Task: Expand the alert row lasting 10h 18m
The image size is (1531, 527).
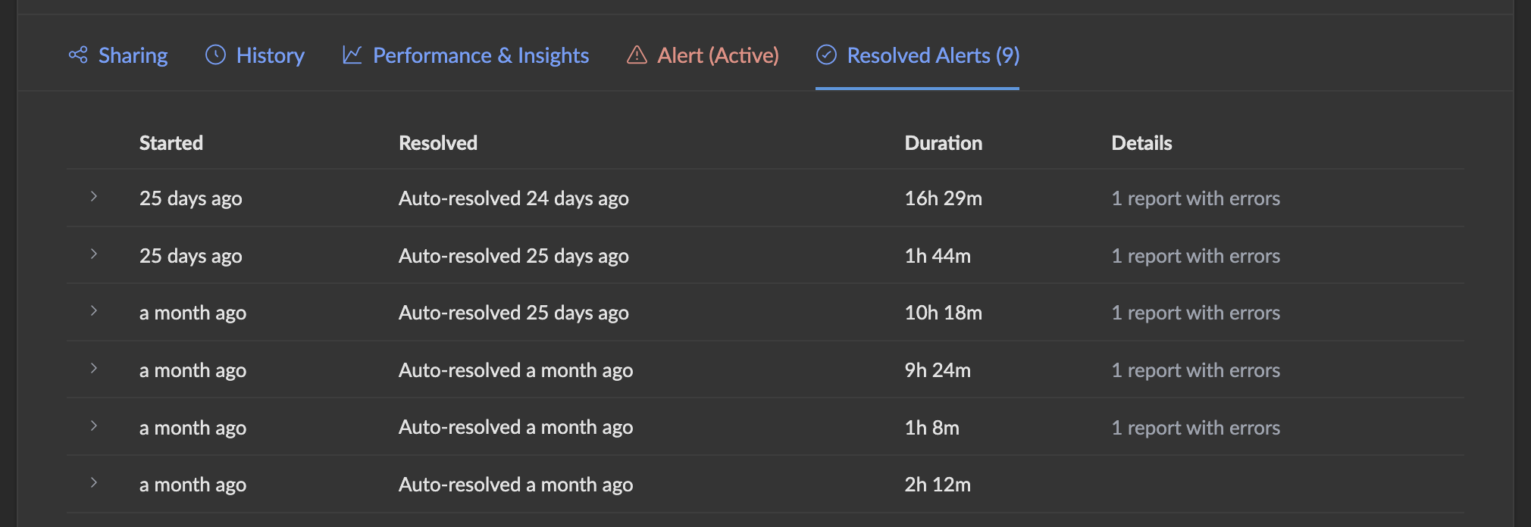Action: (94, 310)
